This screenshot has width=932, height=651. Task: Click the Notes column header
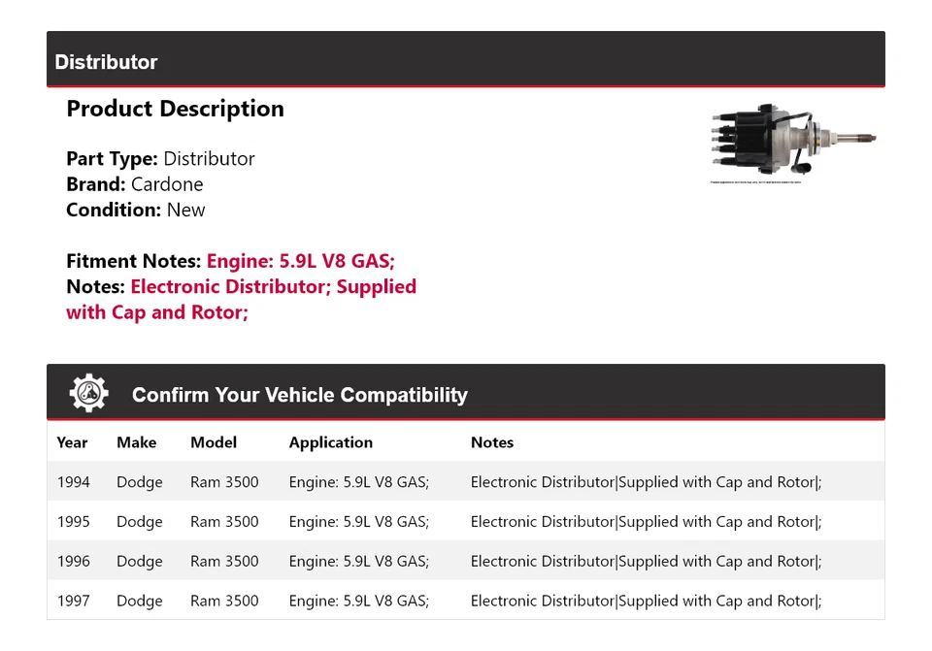click(492, 442)
